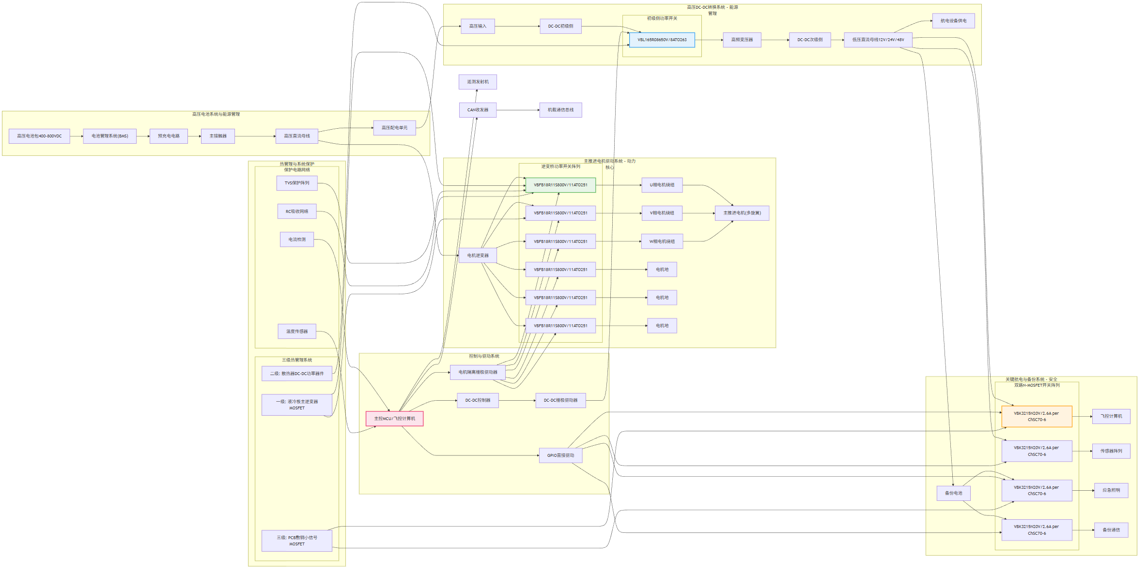Select the RC吸收网络 node
The height and width of the screenshot is (573, 1147).
(x=297, y=211)
